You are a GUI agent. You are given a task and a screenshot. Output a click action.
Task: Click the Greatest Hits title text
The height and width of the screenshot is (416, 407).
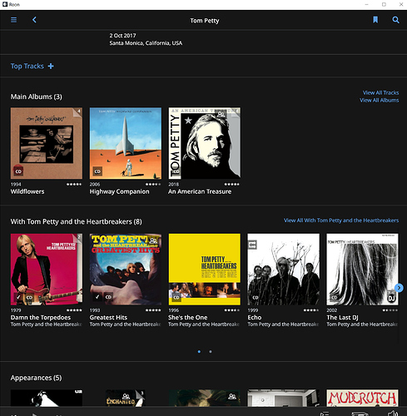point(108,318)
